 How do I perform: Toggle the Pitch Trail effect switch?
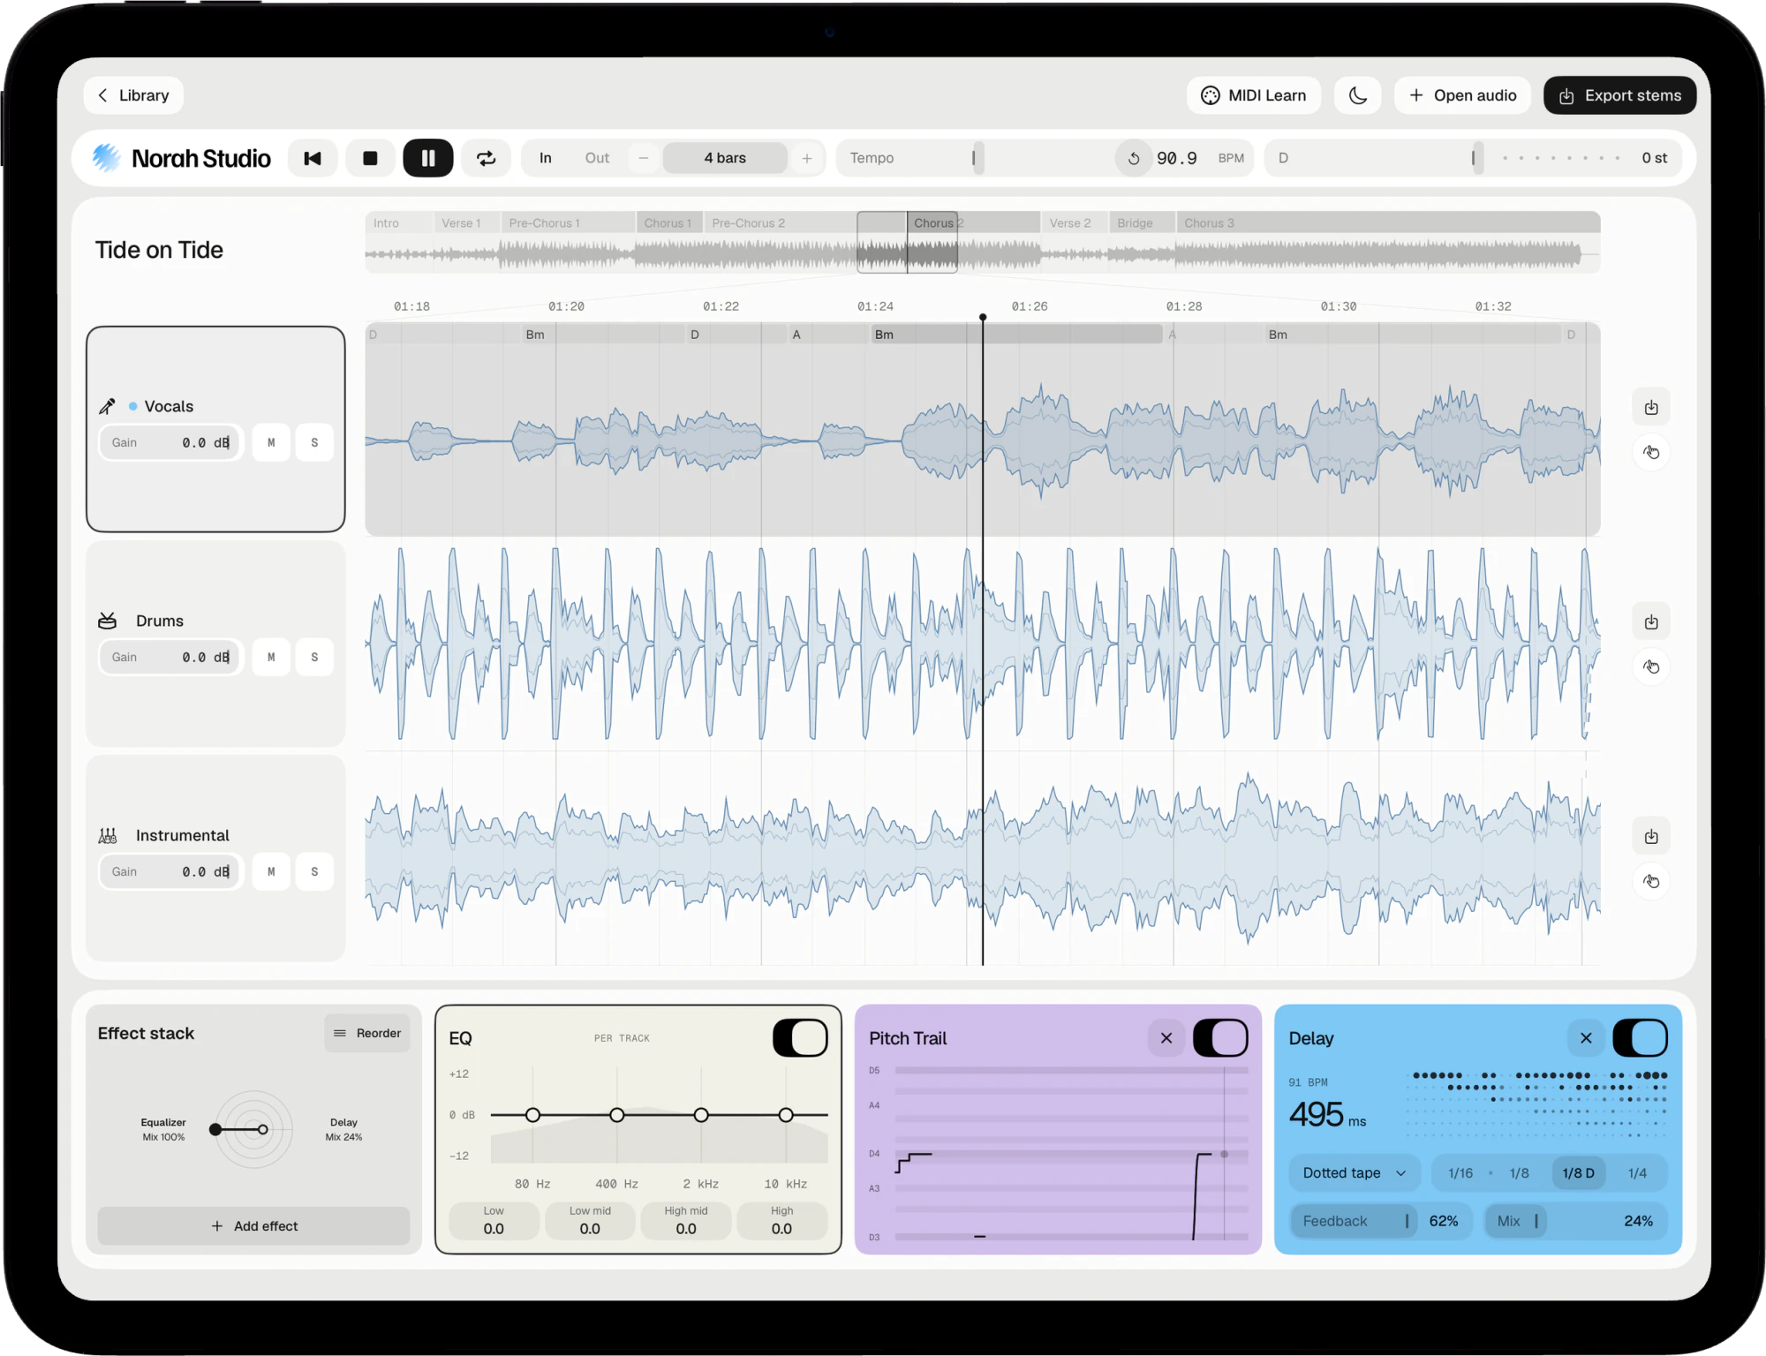tap(1220, 1037)
